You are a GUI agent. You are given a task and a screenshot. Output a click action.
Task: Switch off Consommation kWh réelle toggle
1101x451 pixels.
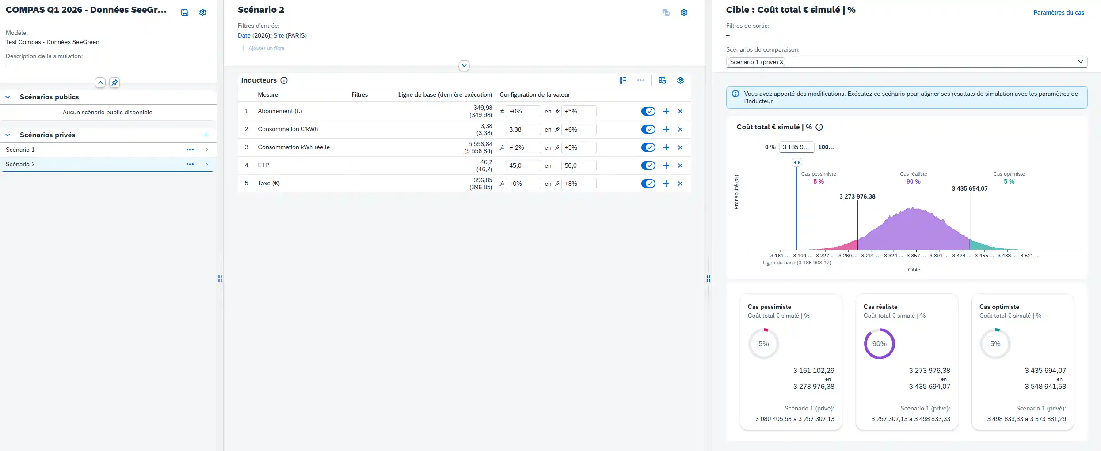[648, 147]
